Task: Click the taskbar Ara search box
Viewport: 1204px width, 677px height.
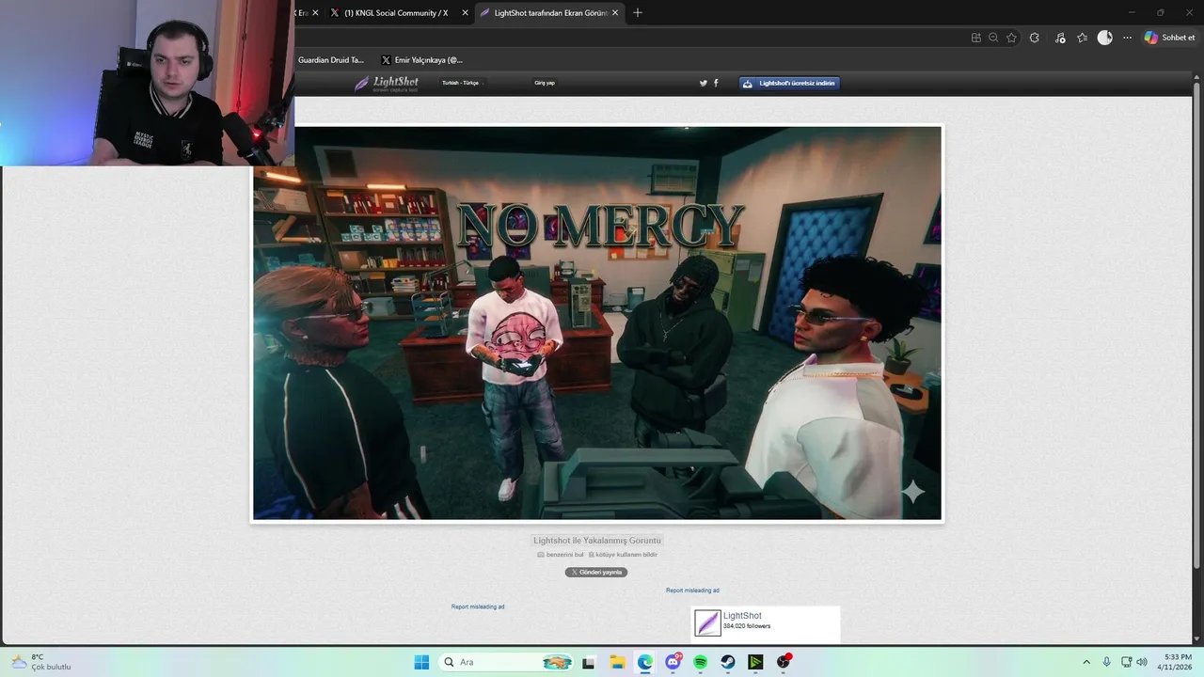Action: tap(508, 662)
